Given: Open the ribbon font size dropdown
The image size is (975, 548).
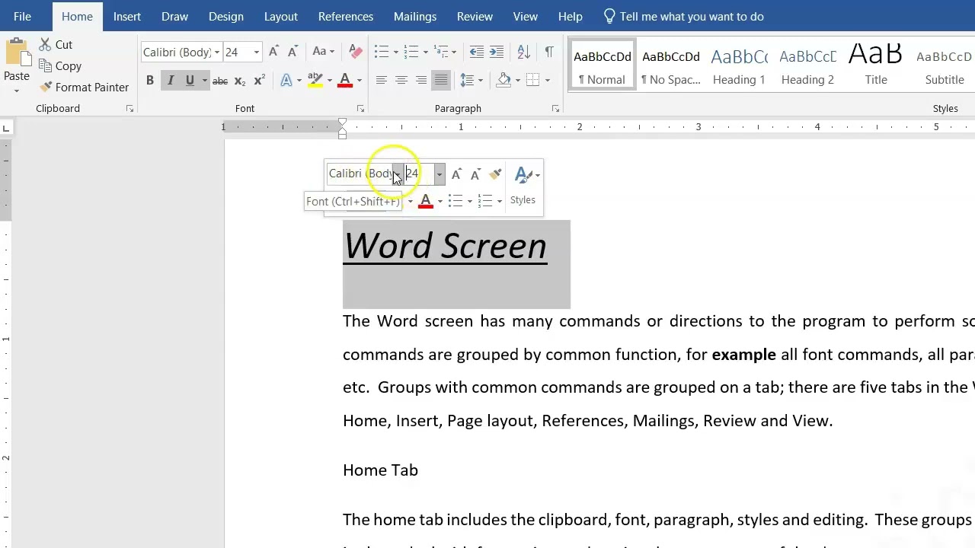Looking at the screenshot, I should tap(256, 52).
